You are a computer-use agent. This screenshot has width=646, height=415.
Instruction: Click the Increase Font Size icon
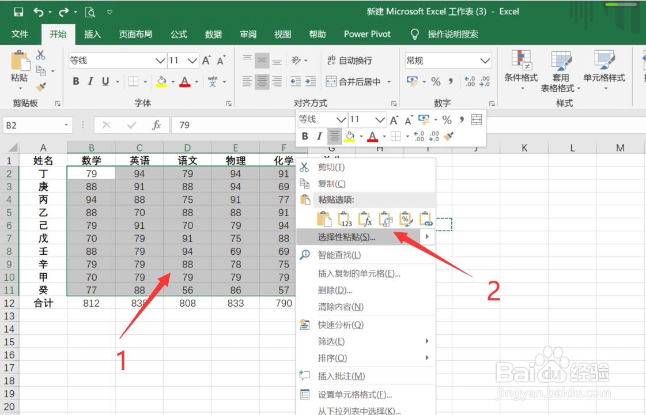(205, 59)
